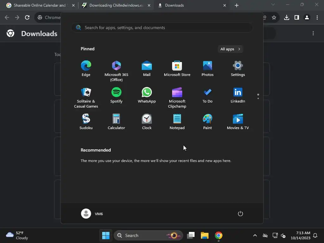Open Downloads page more actions menu
This screenshot has height=243, width=324.
tap(313, 33)
